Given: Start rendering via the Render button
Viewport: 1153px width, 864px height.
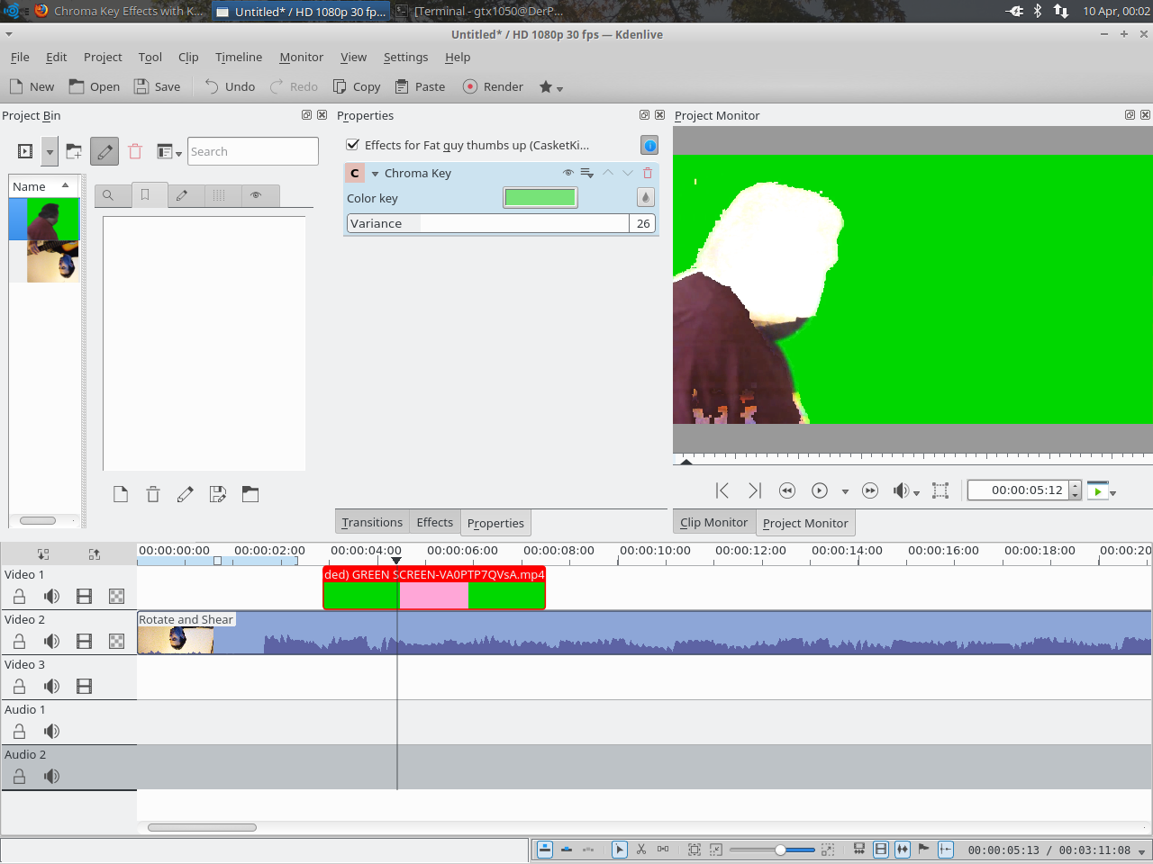Looking at the screenshot, I should click(x=493, y=86).
